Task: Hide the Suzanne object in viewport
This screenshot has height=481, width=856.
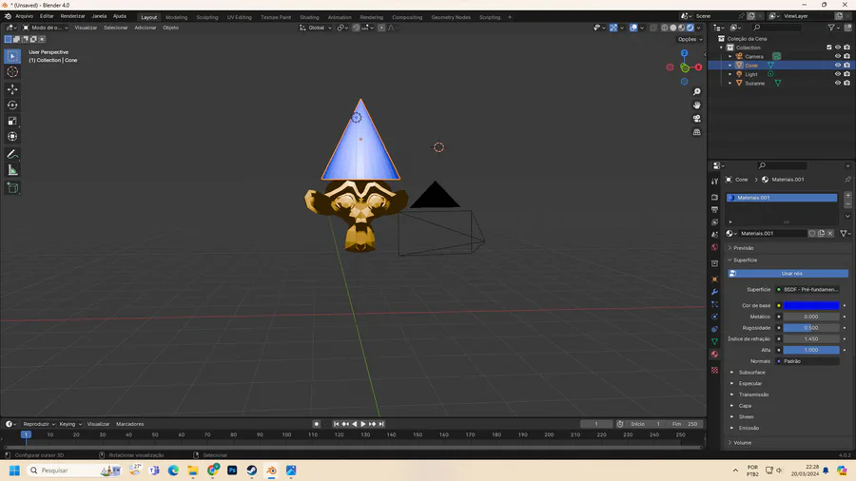Action: tap(837, 84)
